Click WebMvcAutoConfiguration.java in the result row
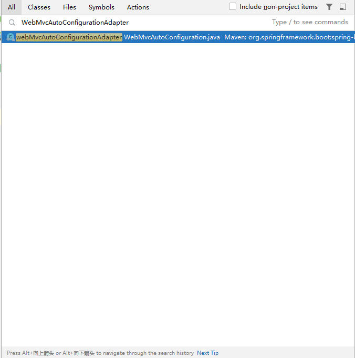 coord(172,37)
